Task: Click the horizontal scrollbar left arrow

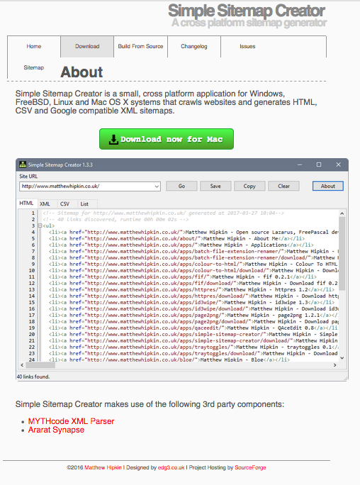Action: pyautogui.click(x=22, y=365)
